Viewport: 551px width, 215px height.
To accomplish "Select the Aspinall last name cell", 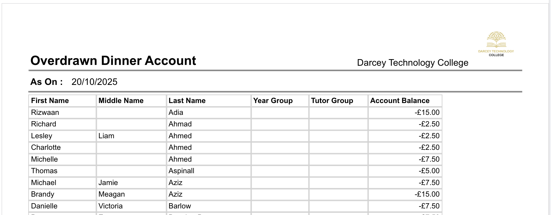I will click(181, 171).
